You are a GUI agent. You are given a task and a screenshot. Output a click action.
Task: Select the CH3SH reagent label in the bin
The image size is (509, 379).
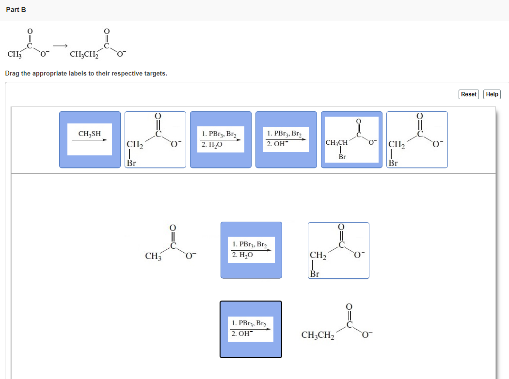(x=90, y=139)
